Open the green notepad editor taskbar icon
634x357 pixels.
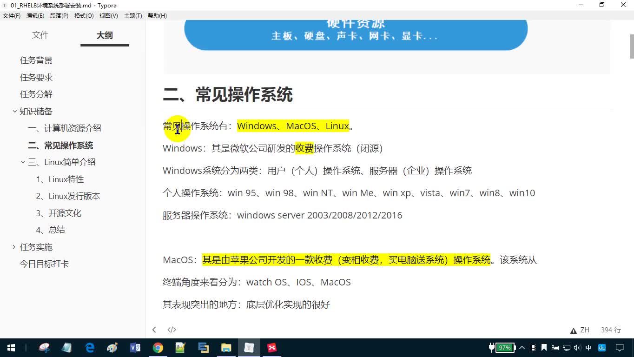tap(180, 347)
